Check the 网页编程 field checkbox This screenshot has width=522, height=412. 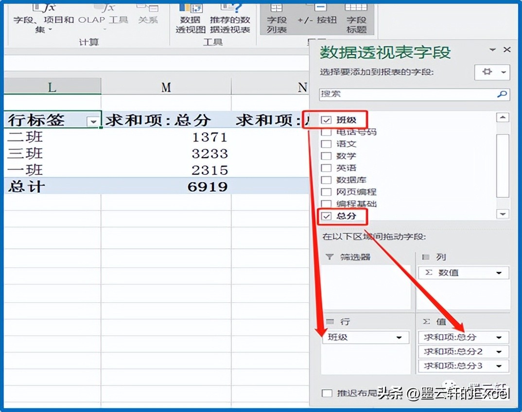click(326, 192)
